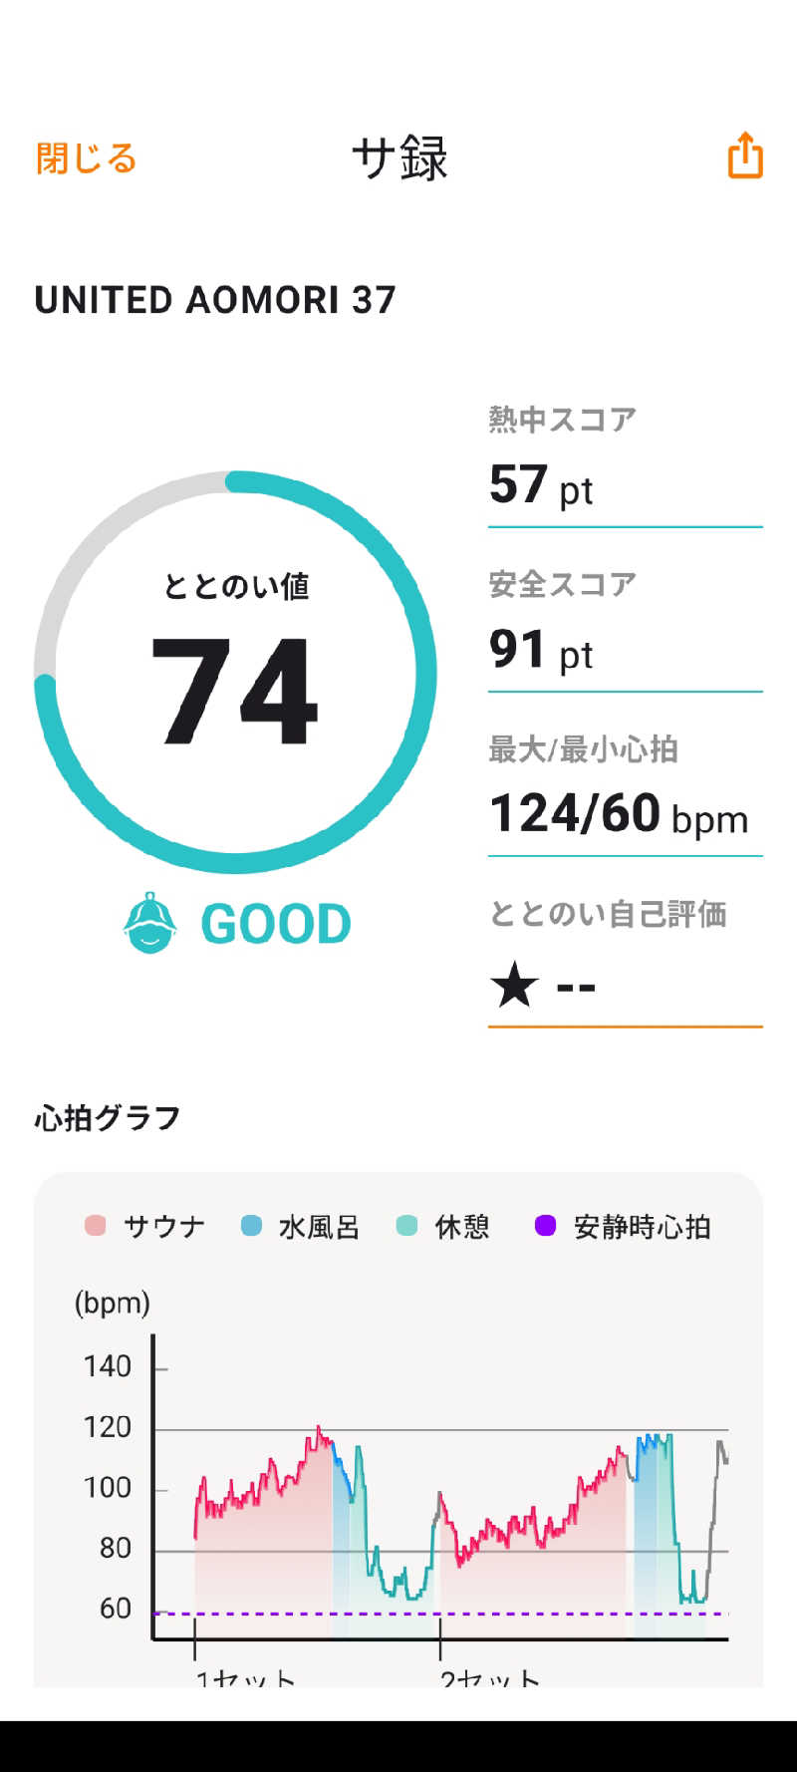Tap the サ録 page title

pos(399,157)
